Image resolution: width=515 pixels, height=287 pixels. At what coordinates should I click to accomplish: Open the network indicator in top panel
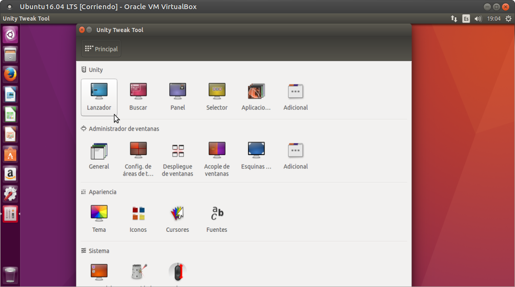454,19
